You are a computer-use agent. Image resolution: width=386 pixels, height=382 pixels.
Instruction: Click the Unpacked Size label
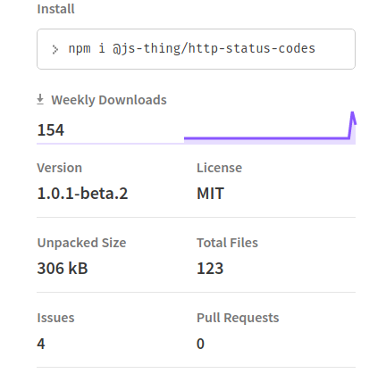81,243
